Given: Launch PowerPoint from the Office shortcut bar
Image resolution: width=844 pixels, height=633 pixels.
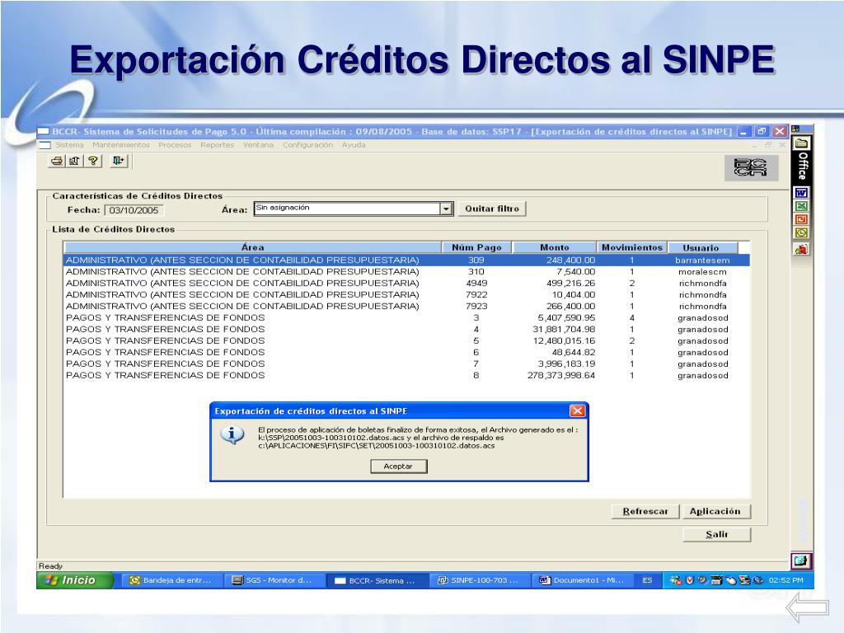Looking at the screenshot, I should point(801,219).
